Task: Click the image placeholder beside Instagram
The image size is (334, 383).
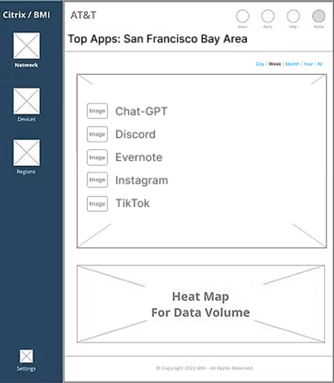Action: point(98,180)
